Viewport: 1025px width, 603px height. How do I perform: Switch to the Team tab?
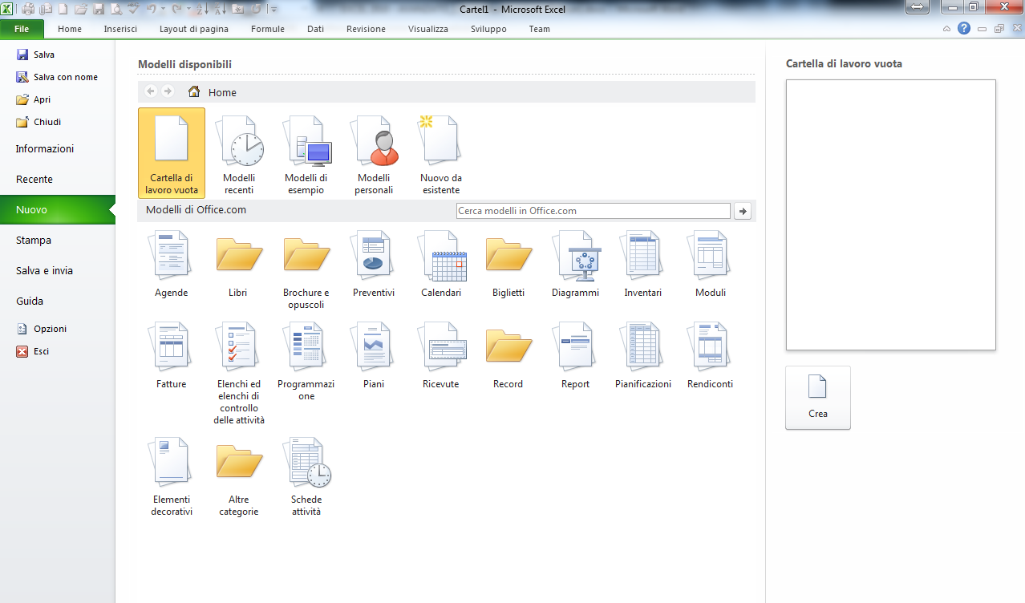coord(540,29)
